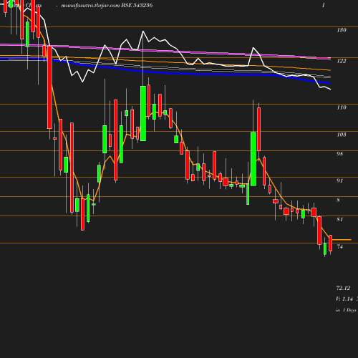Click the 81 price axis label

pyautogui.click(x=340, y=219)
